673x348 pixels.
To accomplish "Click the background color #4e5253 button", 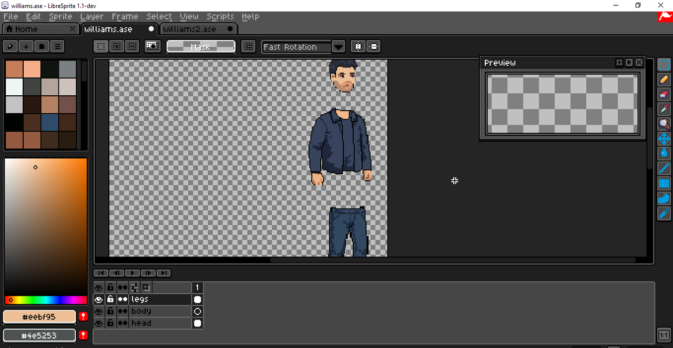I will coord(39,335).
